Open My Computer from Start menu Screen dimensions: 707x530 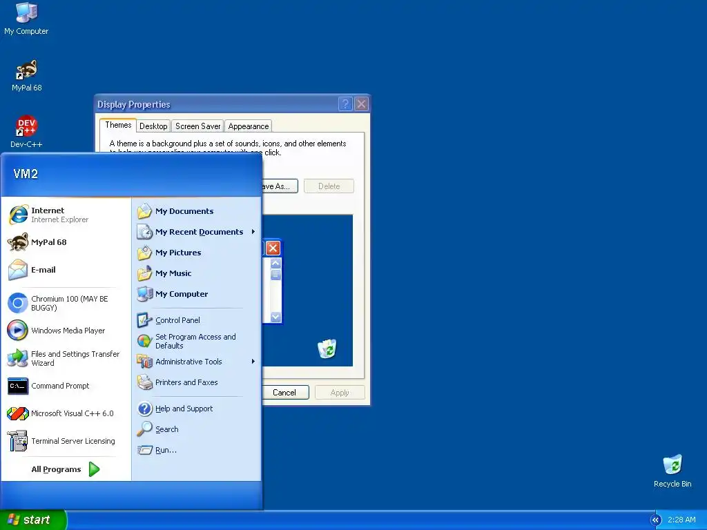coord(197,294)
